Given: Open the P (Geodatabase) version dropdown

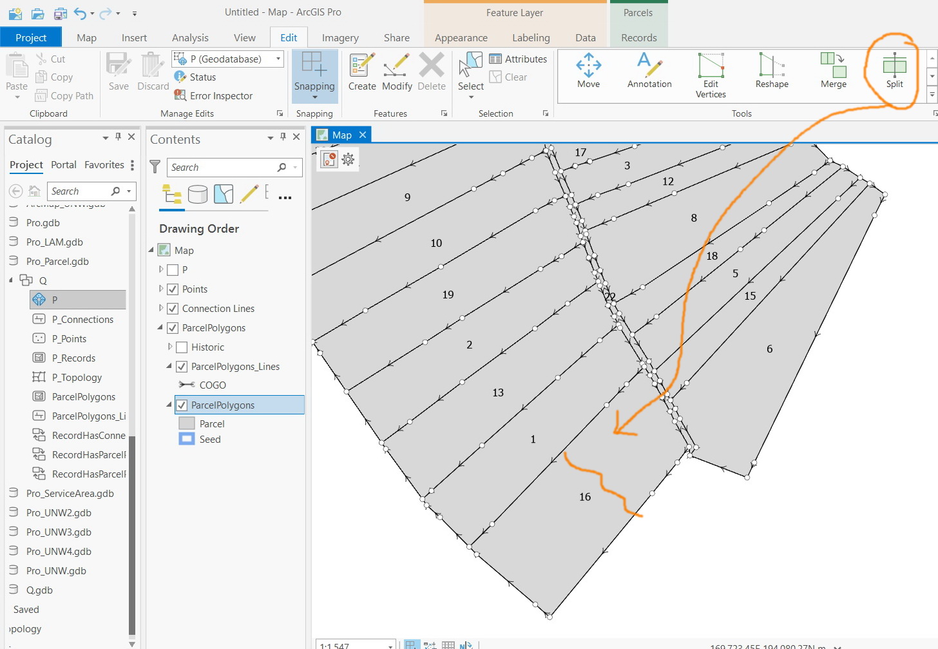Looking at the screenshot, I should tap(278, 59).
